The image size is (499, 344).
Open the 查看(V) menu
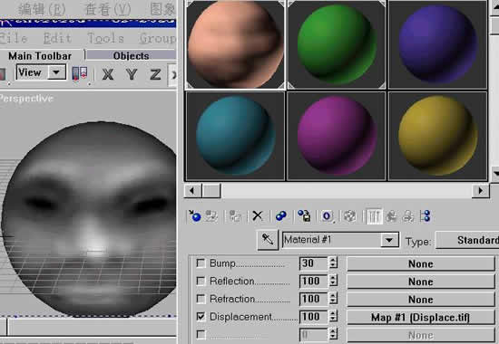[x=108, y=9]
